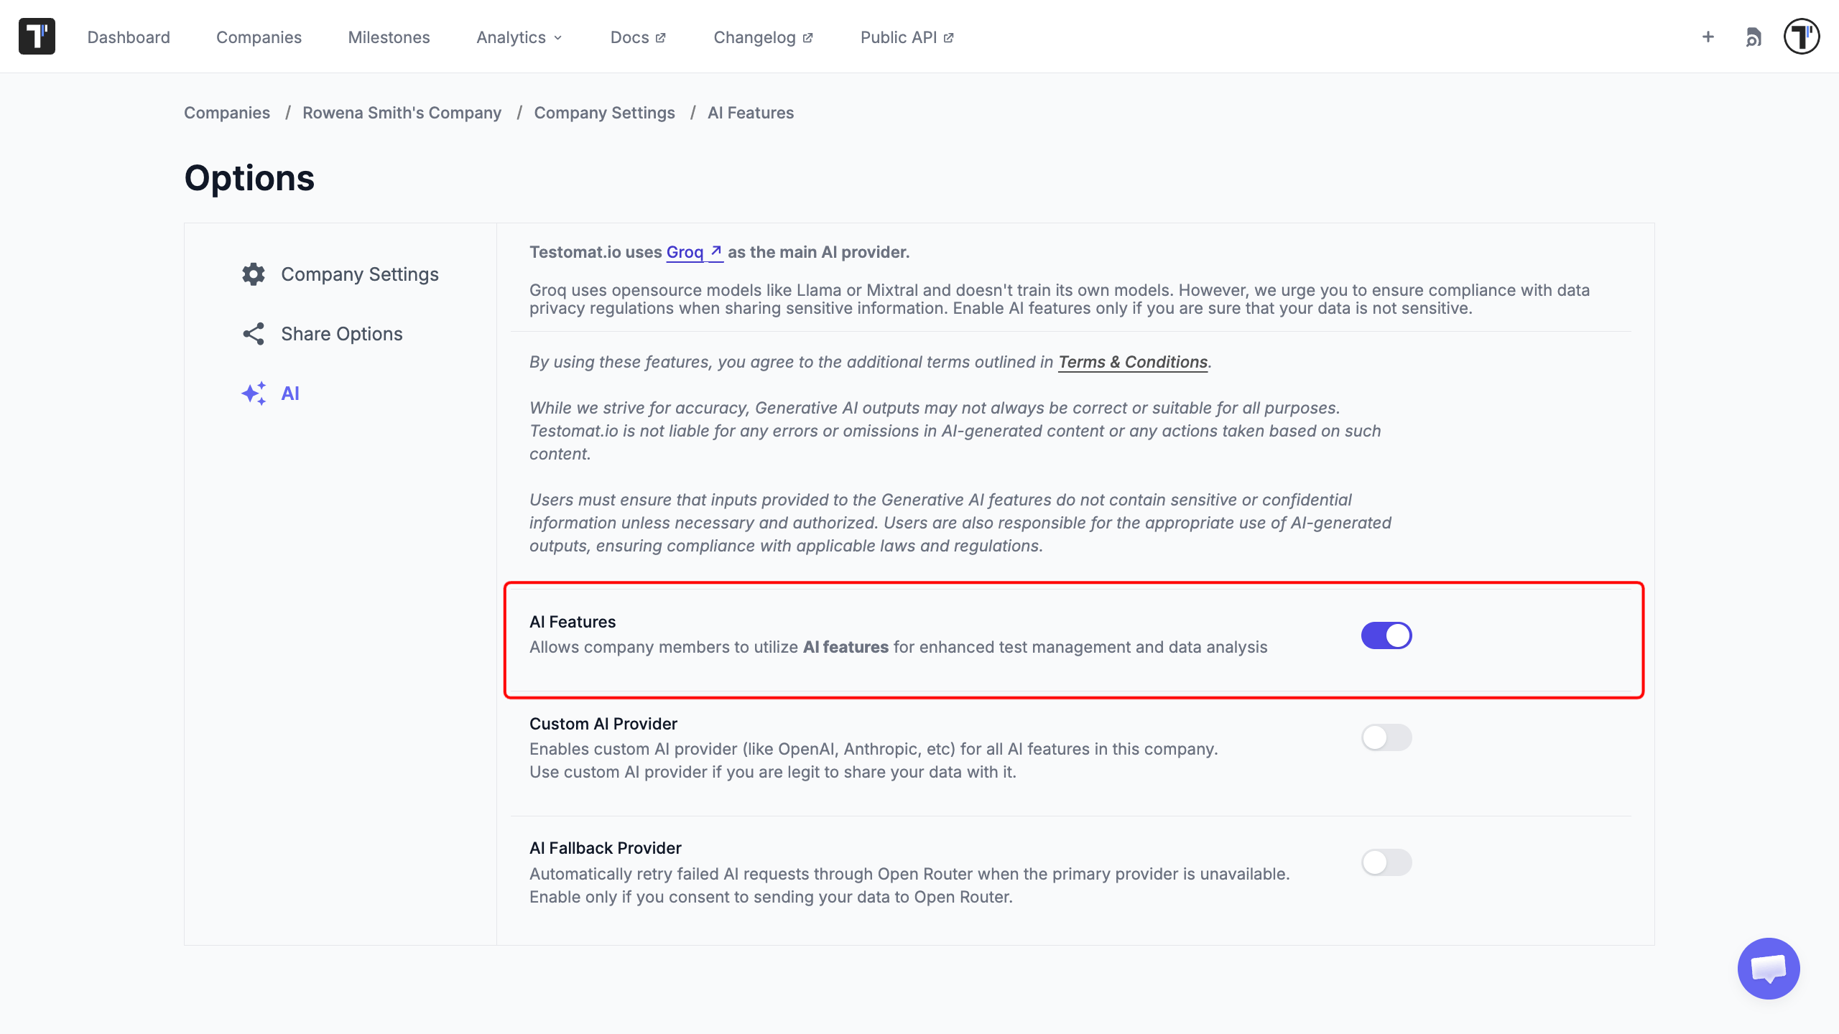Open the support chat bubble
This screenshot has height=1034, width=1839.
tap(1769, 969)
